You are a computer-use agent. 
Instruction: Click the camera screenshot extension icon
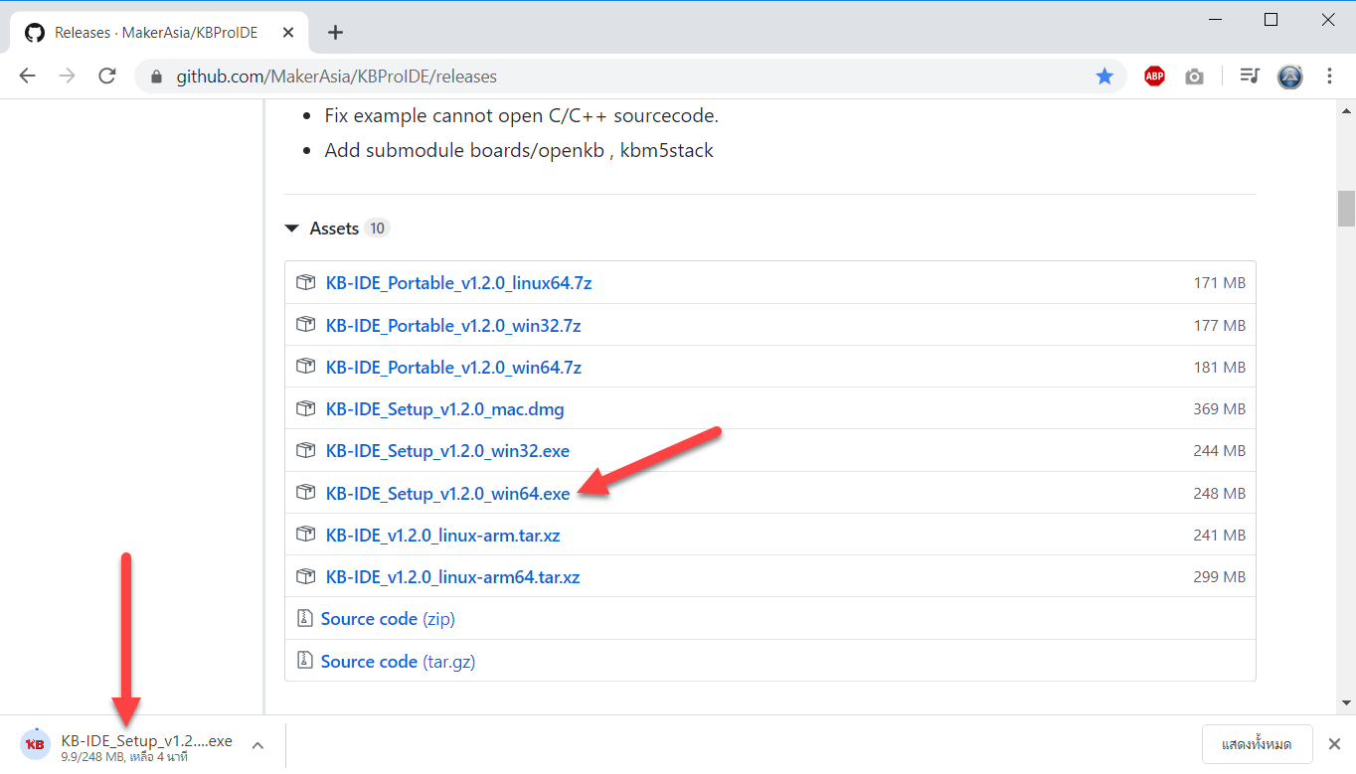(x=1194, y=77)
